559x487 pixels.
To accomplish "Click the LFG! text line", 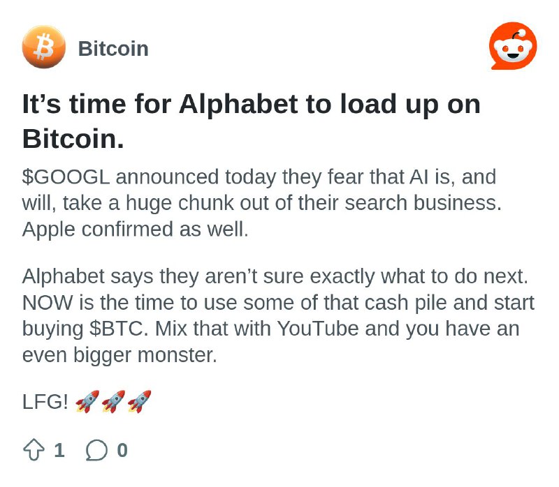I will click(x=45, y=402).
